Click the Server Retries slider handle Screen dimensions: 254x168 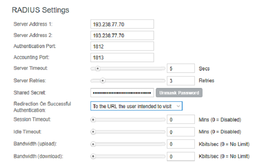click(102, 80)
